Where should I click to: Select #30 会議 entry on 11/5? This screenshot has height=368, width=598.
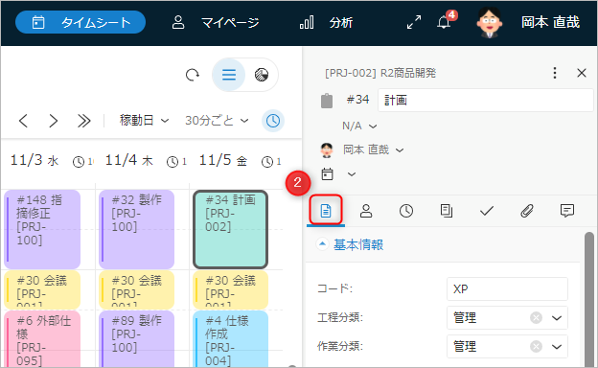tap(230, 289)
